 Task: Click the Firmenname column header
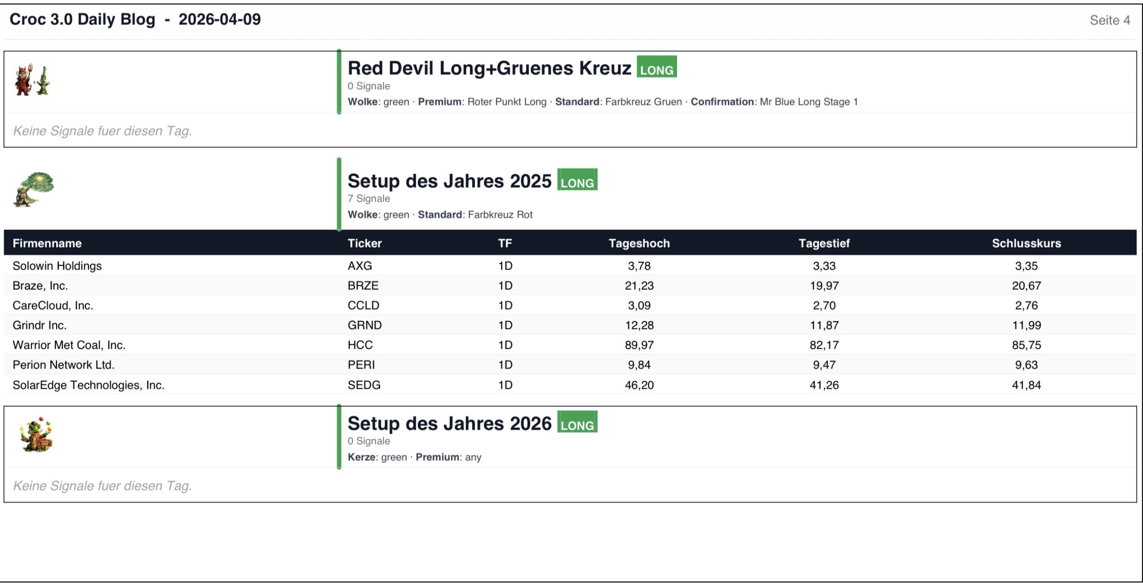pyautogui.click(x=47, y=243)
